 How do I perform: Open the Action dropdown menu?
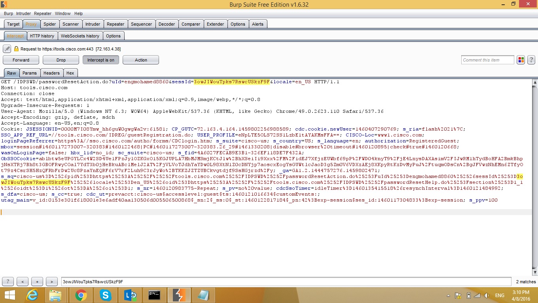pos(140,60)
